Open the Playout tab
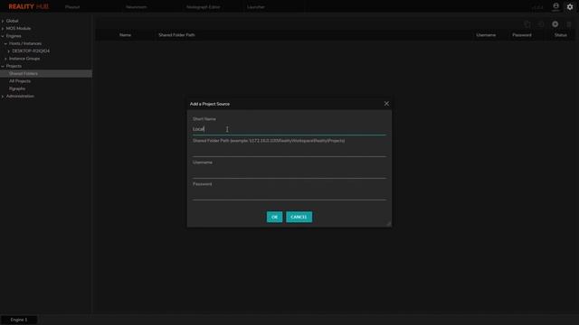Viewport: 579px width, 325px height. pyautogui.click(x=72, y=7)
